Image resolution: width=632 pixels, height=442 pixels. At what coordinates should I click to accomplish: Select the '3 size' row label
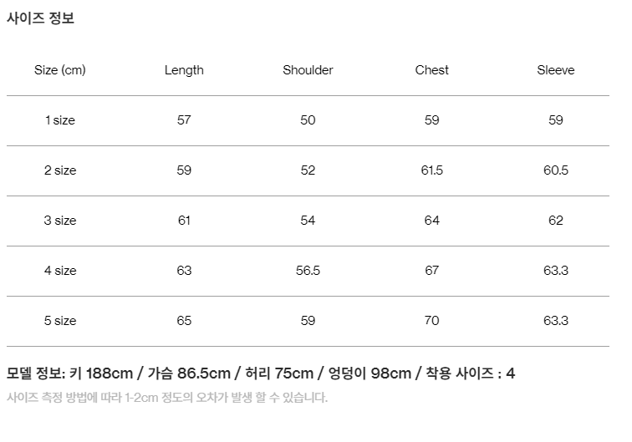(x=60, y=221)
